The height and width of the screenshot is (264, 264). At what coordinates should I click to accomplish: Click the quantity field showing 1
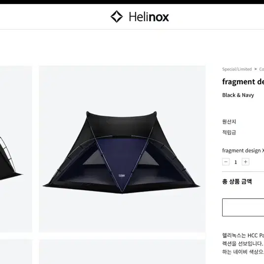pyautogui.click(x=235, y=162)
